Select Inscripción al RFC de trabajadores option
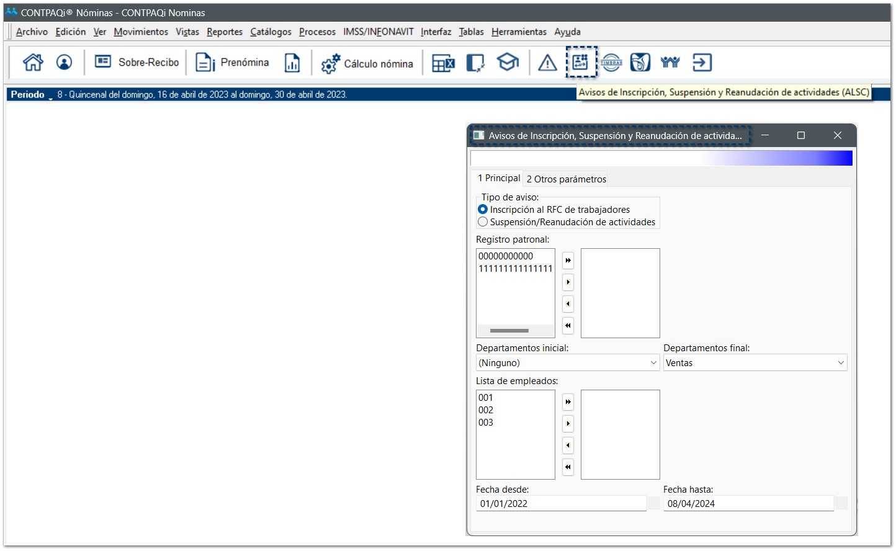Image resolution: width=896 pixels, height=551 pixels. coord(553,210)
